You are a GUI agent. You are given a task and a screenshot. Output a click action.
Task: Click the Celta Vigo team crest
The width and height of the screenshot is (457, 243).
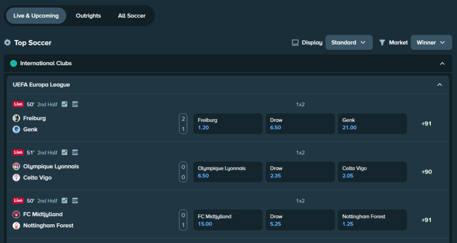[x=17, y=177]
